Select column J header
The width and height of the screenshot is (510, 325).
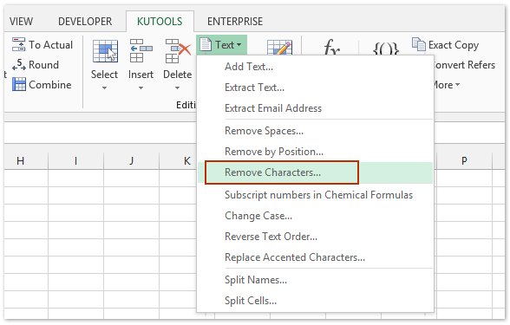tap(132, 161)
